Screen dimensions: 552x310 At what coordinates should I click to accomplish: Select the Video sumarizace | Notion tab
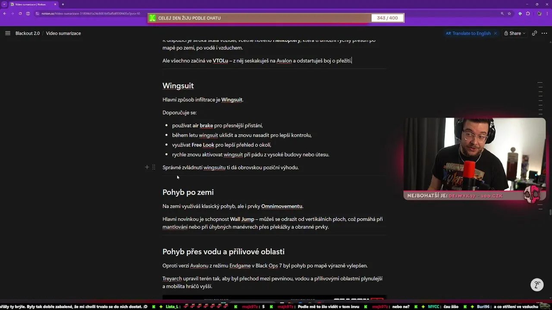(x=33, y=4)
